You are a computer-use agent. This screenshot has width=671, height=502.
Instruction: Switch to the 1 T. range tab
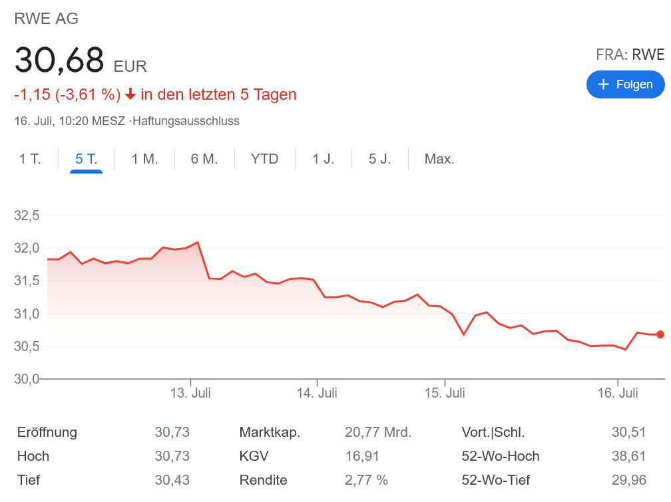[x=30, y=159]
